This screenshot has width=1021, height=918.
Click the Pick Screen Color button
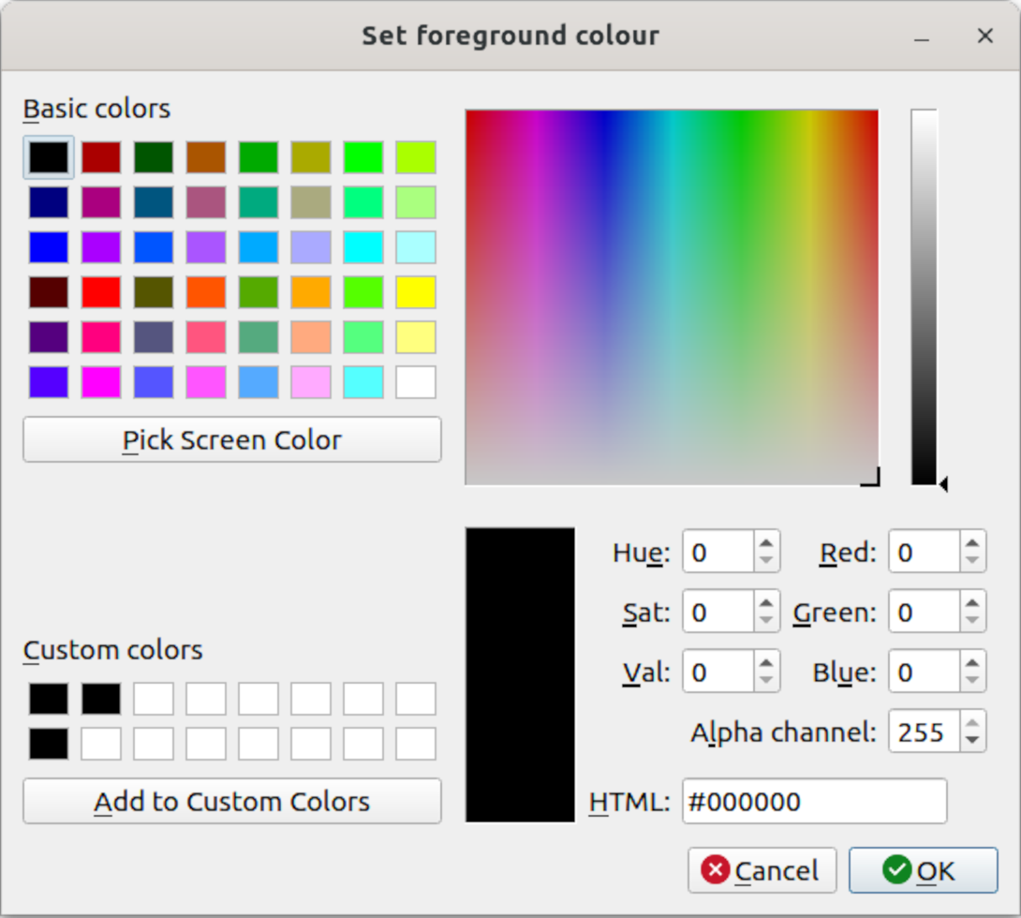[231, 440]
